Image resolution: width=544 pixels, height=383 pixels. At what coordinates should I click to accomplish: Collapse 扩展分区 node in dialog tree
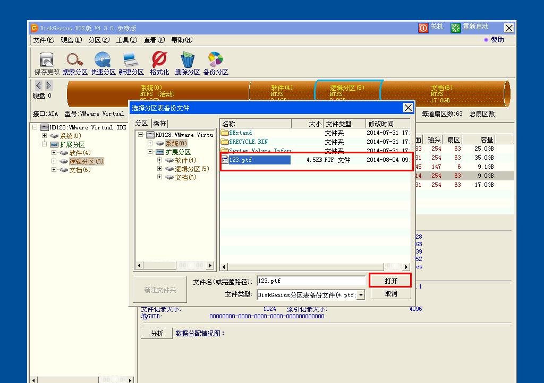click(x=150, y=151)
